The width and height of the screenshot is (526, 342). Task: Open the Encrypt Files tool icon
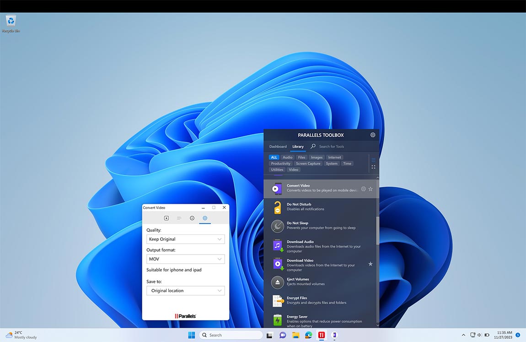point(277,301)
